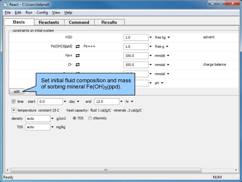
Task: Expand the temperature settings plus box
Action: click(14, 110)
